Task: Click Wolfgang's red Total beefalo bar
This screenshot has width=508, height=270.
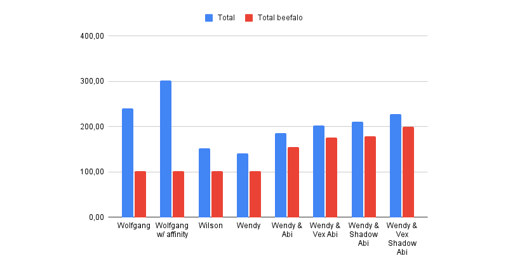Action: (x=140, y=194)
